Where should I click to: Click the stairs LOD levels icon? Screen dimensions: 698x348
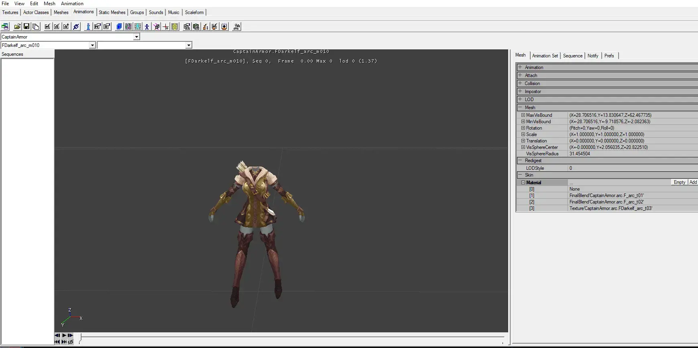pos(206,26)
